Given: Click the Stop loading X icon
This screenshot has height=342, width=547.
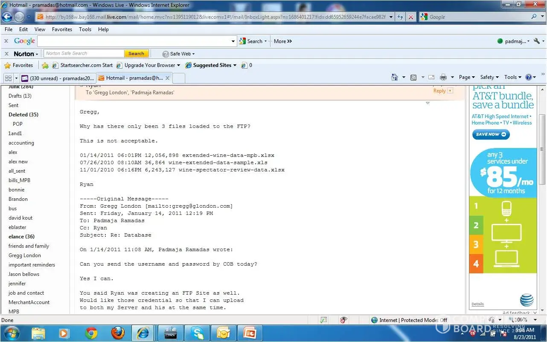Looking at the screenshot, I should [x=410, y=17].
